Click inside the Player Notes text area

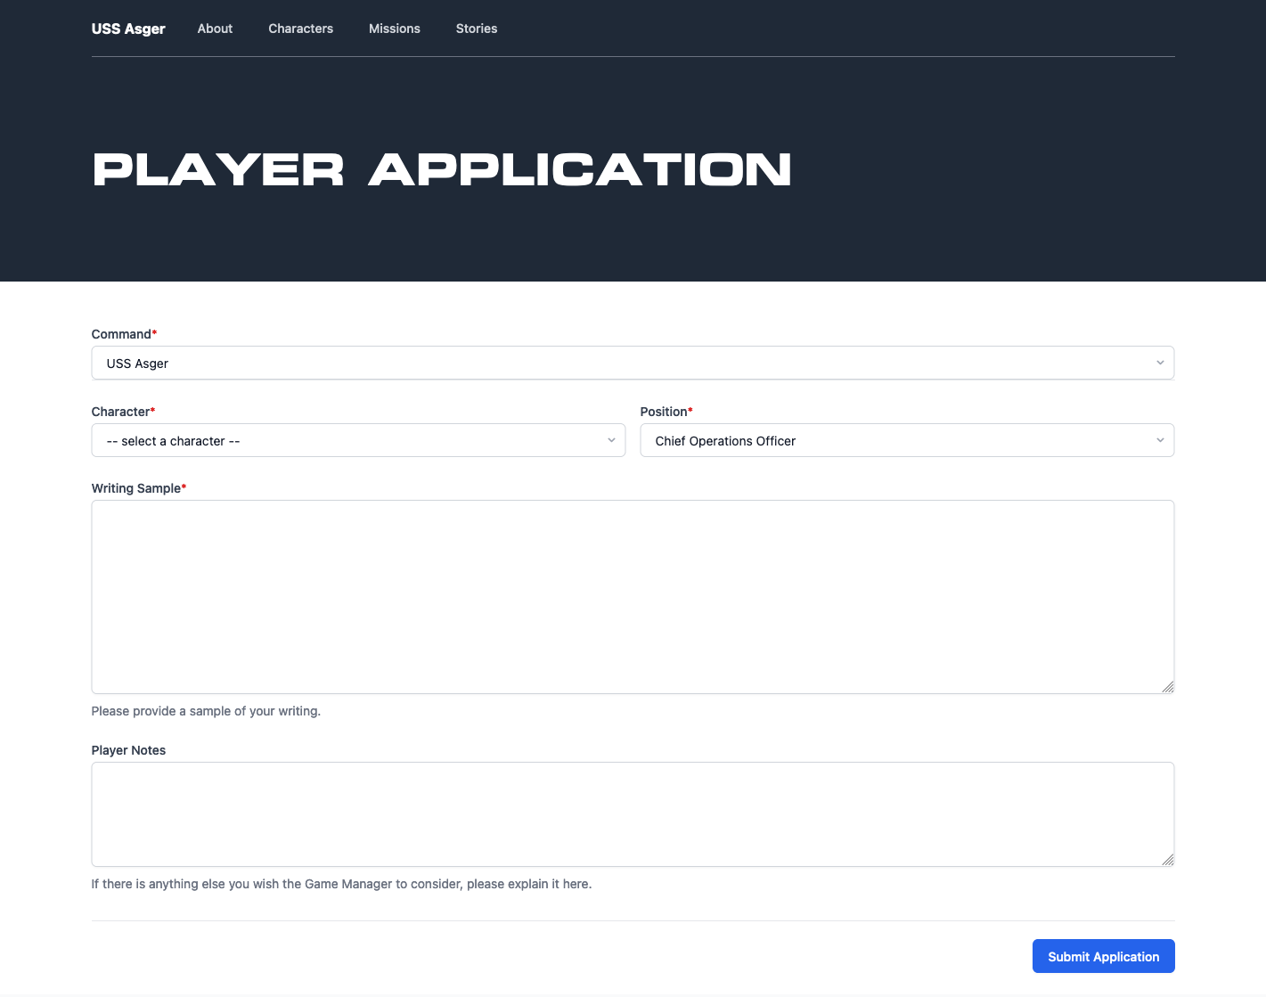pos(633,814)
